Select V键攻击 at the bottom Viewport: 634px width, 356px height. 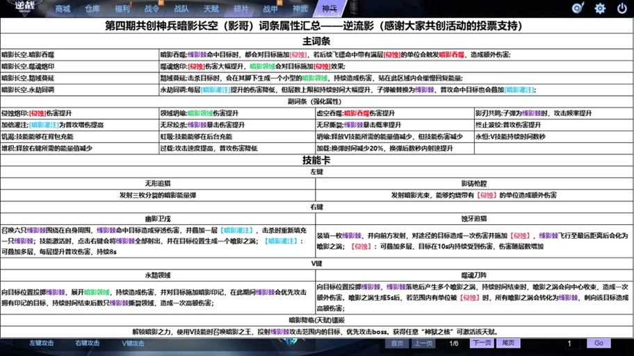[x=133, y=343]
